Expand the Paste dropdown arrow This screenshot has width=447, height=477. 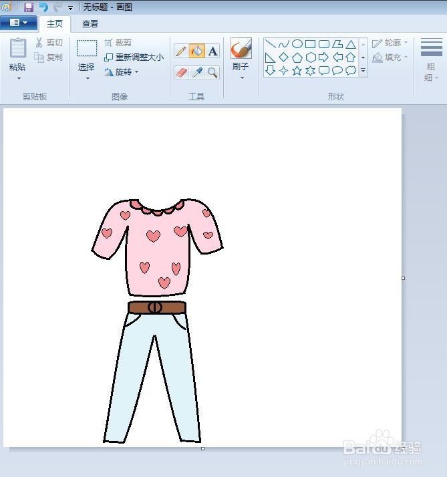click(x=19, y=78)
